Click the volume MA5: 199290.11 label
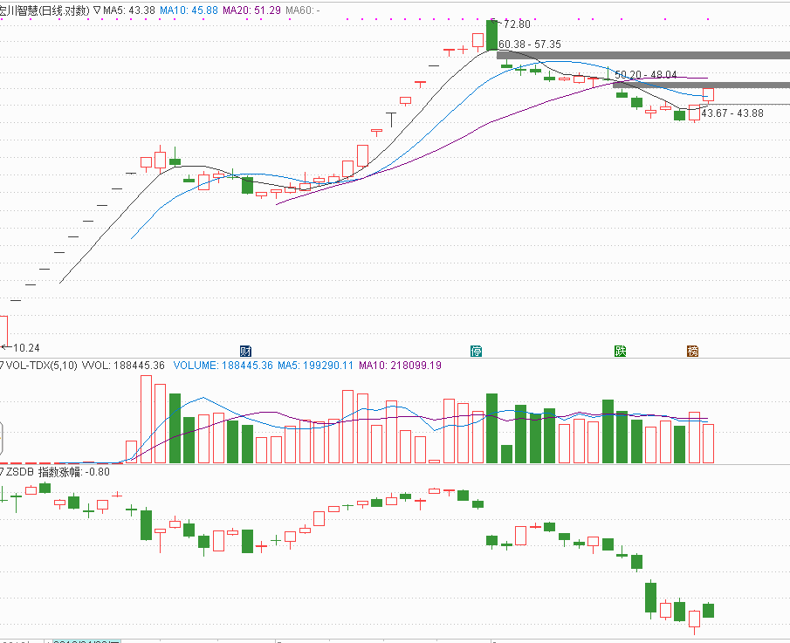Image resolution: width=790 pixels, height=643 pixels. [x=315, y=366]
